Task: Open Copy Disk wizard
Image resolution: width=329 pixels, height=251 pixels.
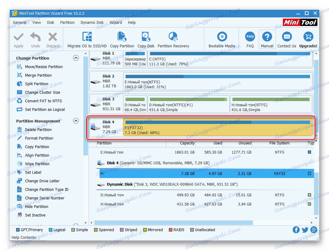Action: (x=146, y=40)
